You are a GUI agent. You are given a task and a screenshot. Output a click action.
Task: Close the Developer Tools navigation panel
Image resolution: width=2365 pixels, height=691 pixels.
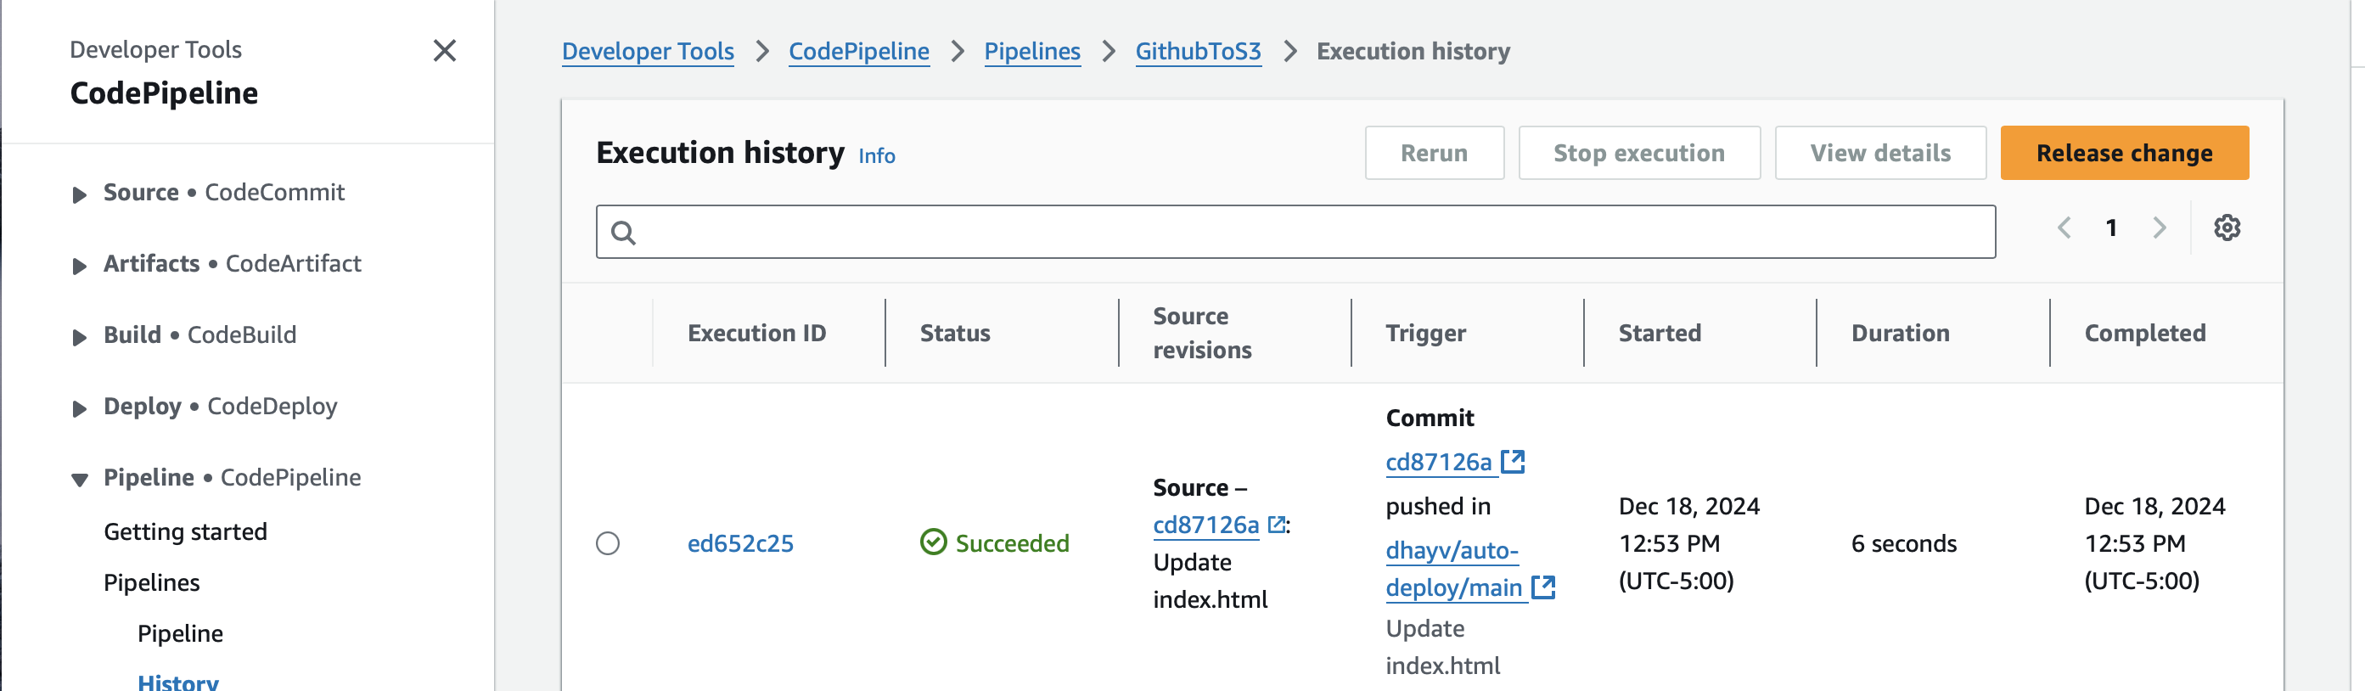444,50
